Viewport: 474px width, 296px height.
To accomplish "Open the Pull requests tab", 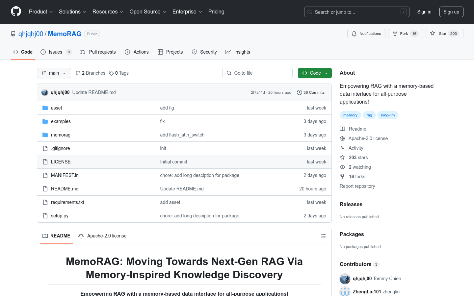I will (x=98, y=52).
